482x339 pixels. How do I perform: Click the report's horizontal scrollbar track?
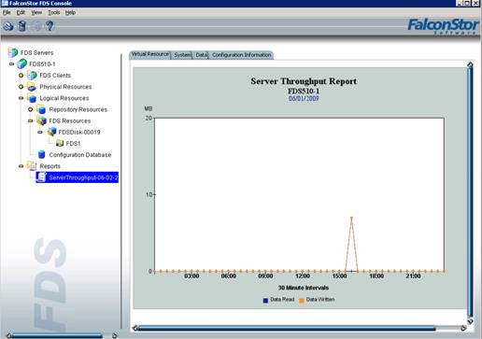300,328
